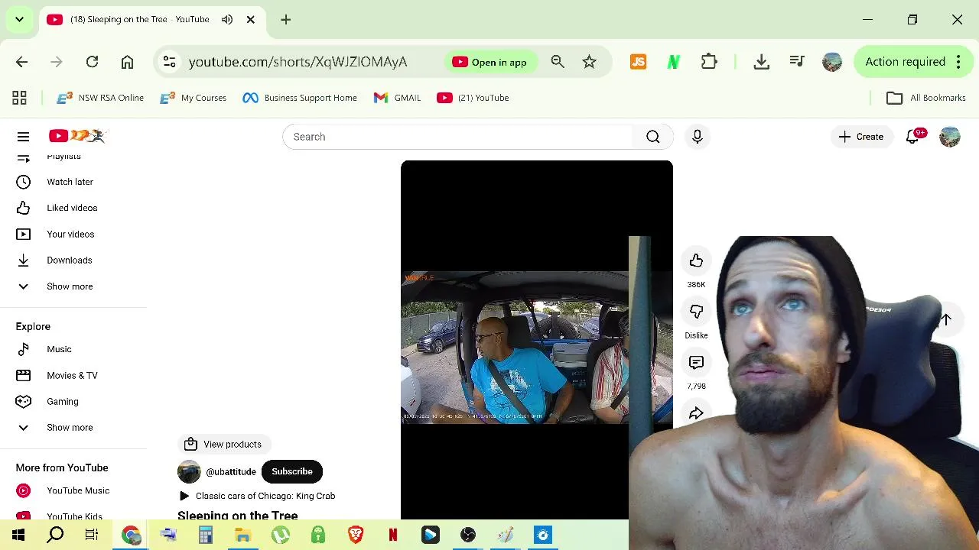
Task: Open Downloads in the sidebar
Action: click(x=69, y=260)
